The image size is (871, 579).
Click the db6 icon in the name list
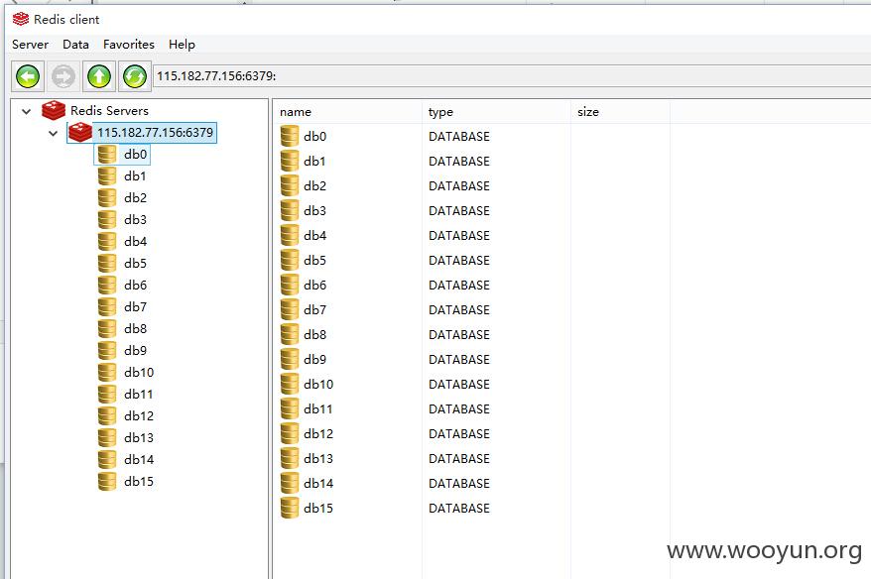(290, 285)
